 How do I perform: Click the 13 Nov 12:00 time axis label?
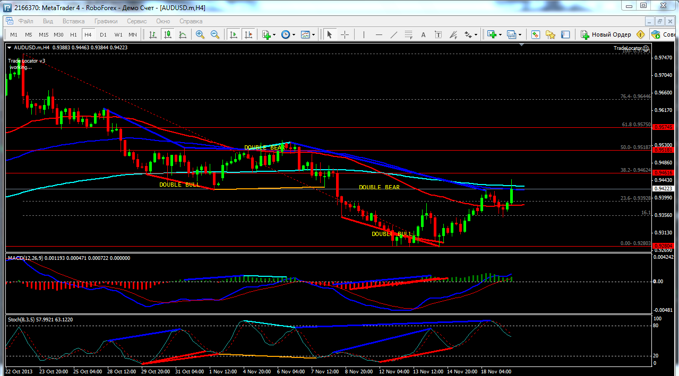(x=429, y=371)
